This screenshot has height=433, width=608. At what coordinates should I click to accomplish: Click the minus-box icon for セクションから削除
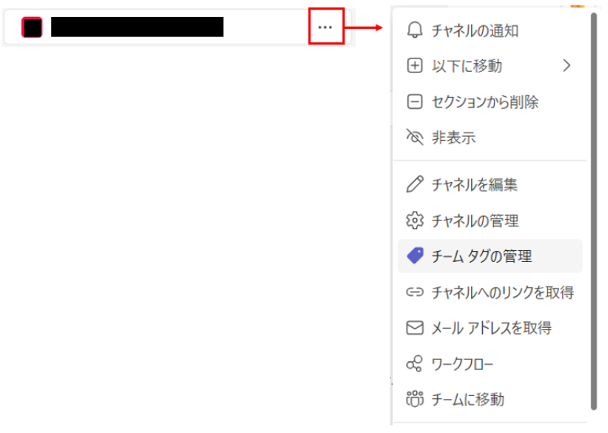[x=415, y=101]
